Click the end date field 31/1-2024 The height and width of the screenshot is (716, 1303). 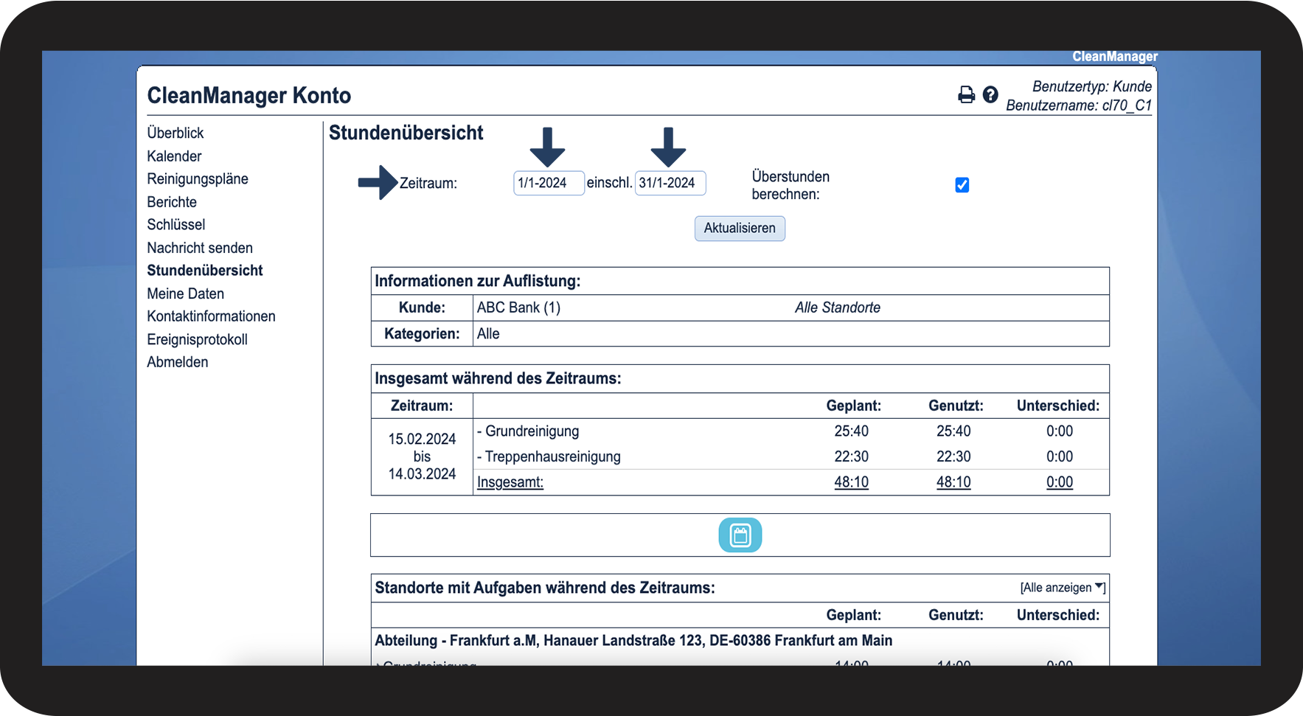click(670, 183)
